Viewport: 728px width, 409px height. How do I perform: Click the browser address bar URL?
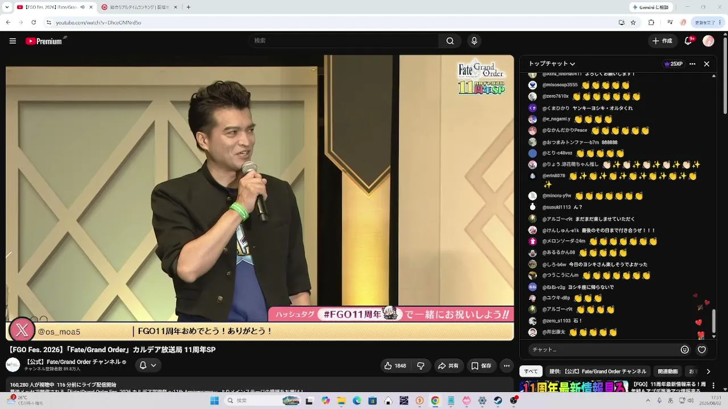[x=98, y=23]
